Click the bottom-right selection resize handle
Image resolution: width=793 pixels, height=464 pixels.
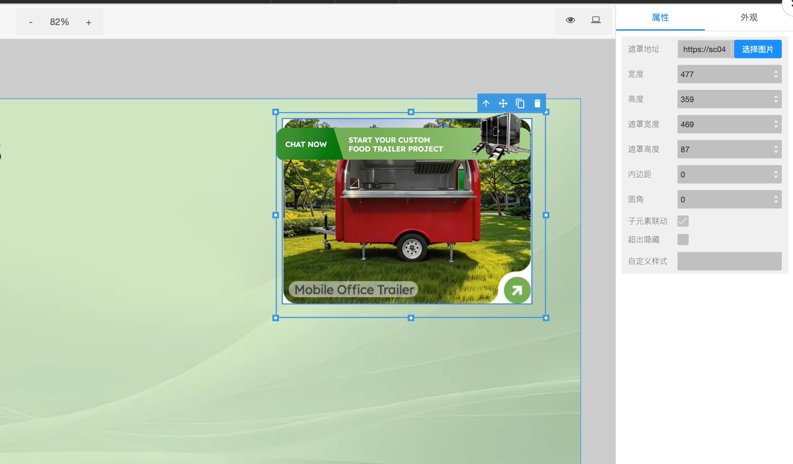pos(546,318)
